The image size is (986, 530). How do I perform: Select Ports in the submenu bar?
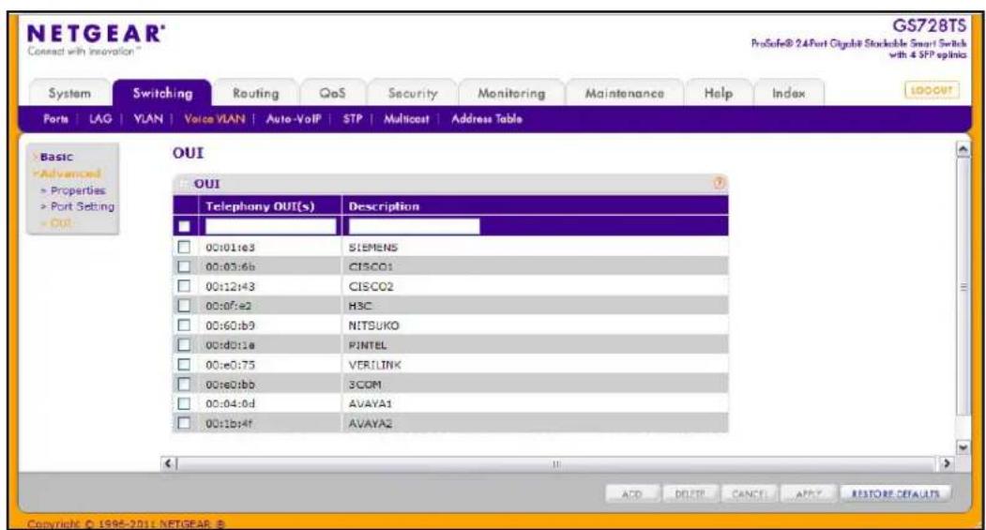[56, 119]
